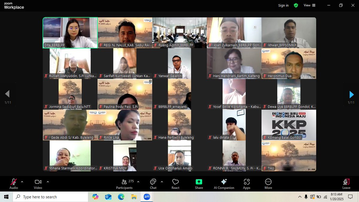This screenshot has width=359, height=202.
Task: Click the name label 'Yohana Starman- Koordinator...'
Action: point(73,168)
